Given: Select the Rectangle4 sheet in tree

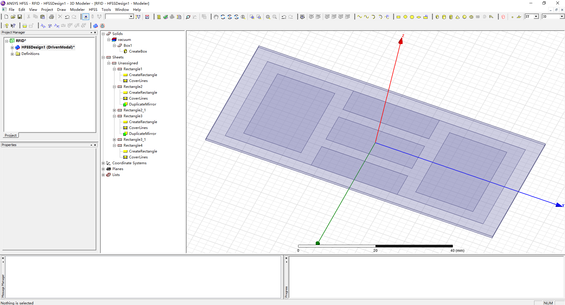Looking at the screenshot, I should tap(133, 145).
